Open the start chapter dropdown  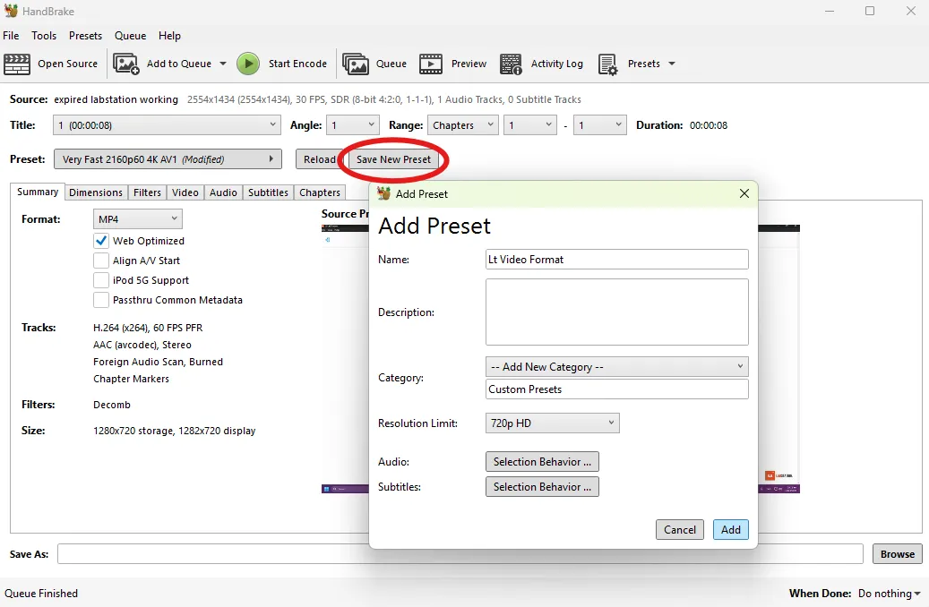[x=529, y=125]
